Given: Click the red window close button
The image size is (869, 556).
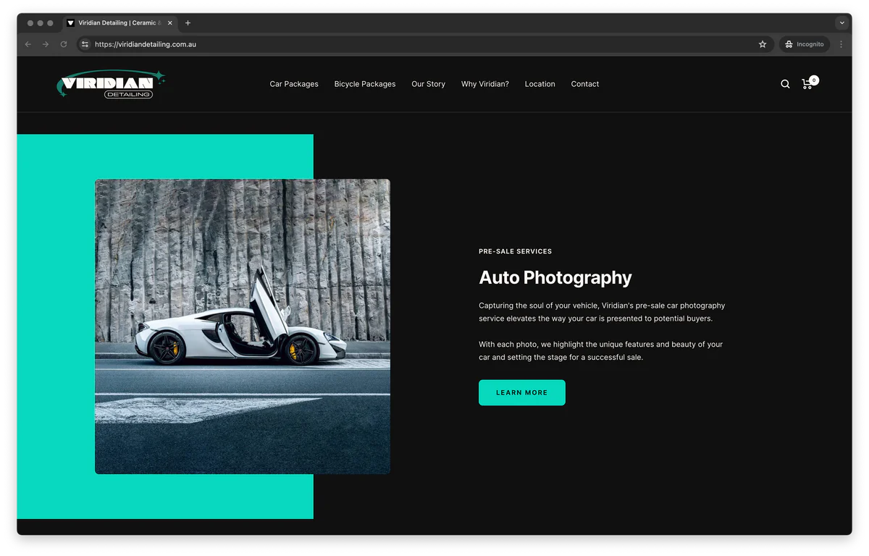Looking at the screenshot, I should [30, 23].
